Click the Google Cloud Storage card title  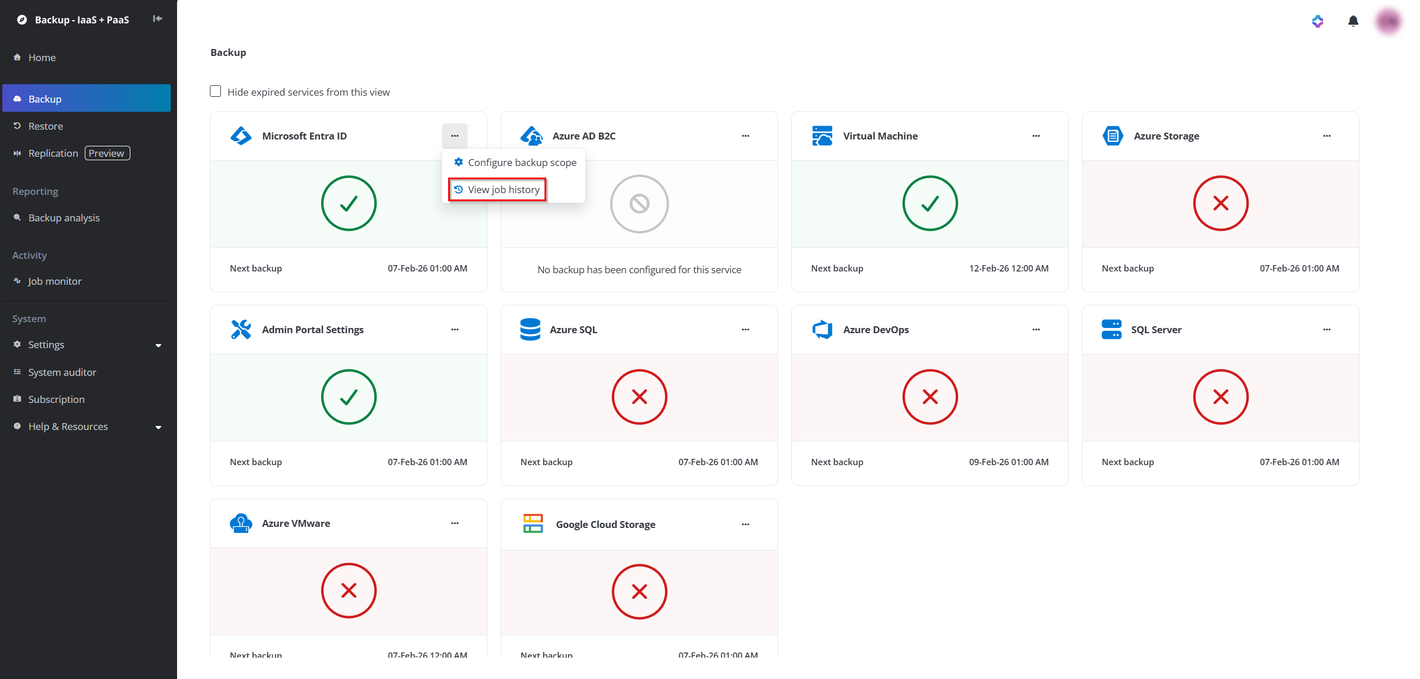[x=606, y=525]
